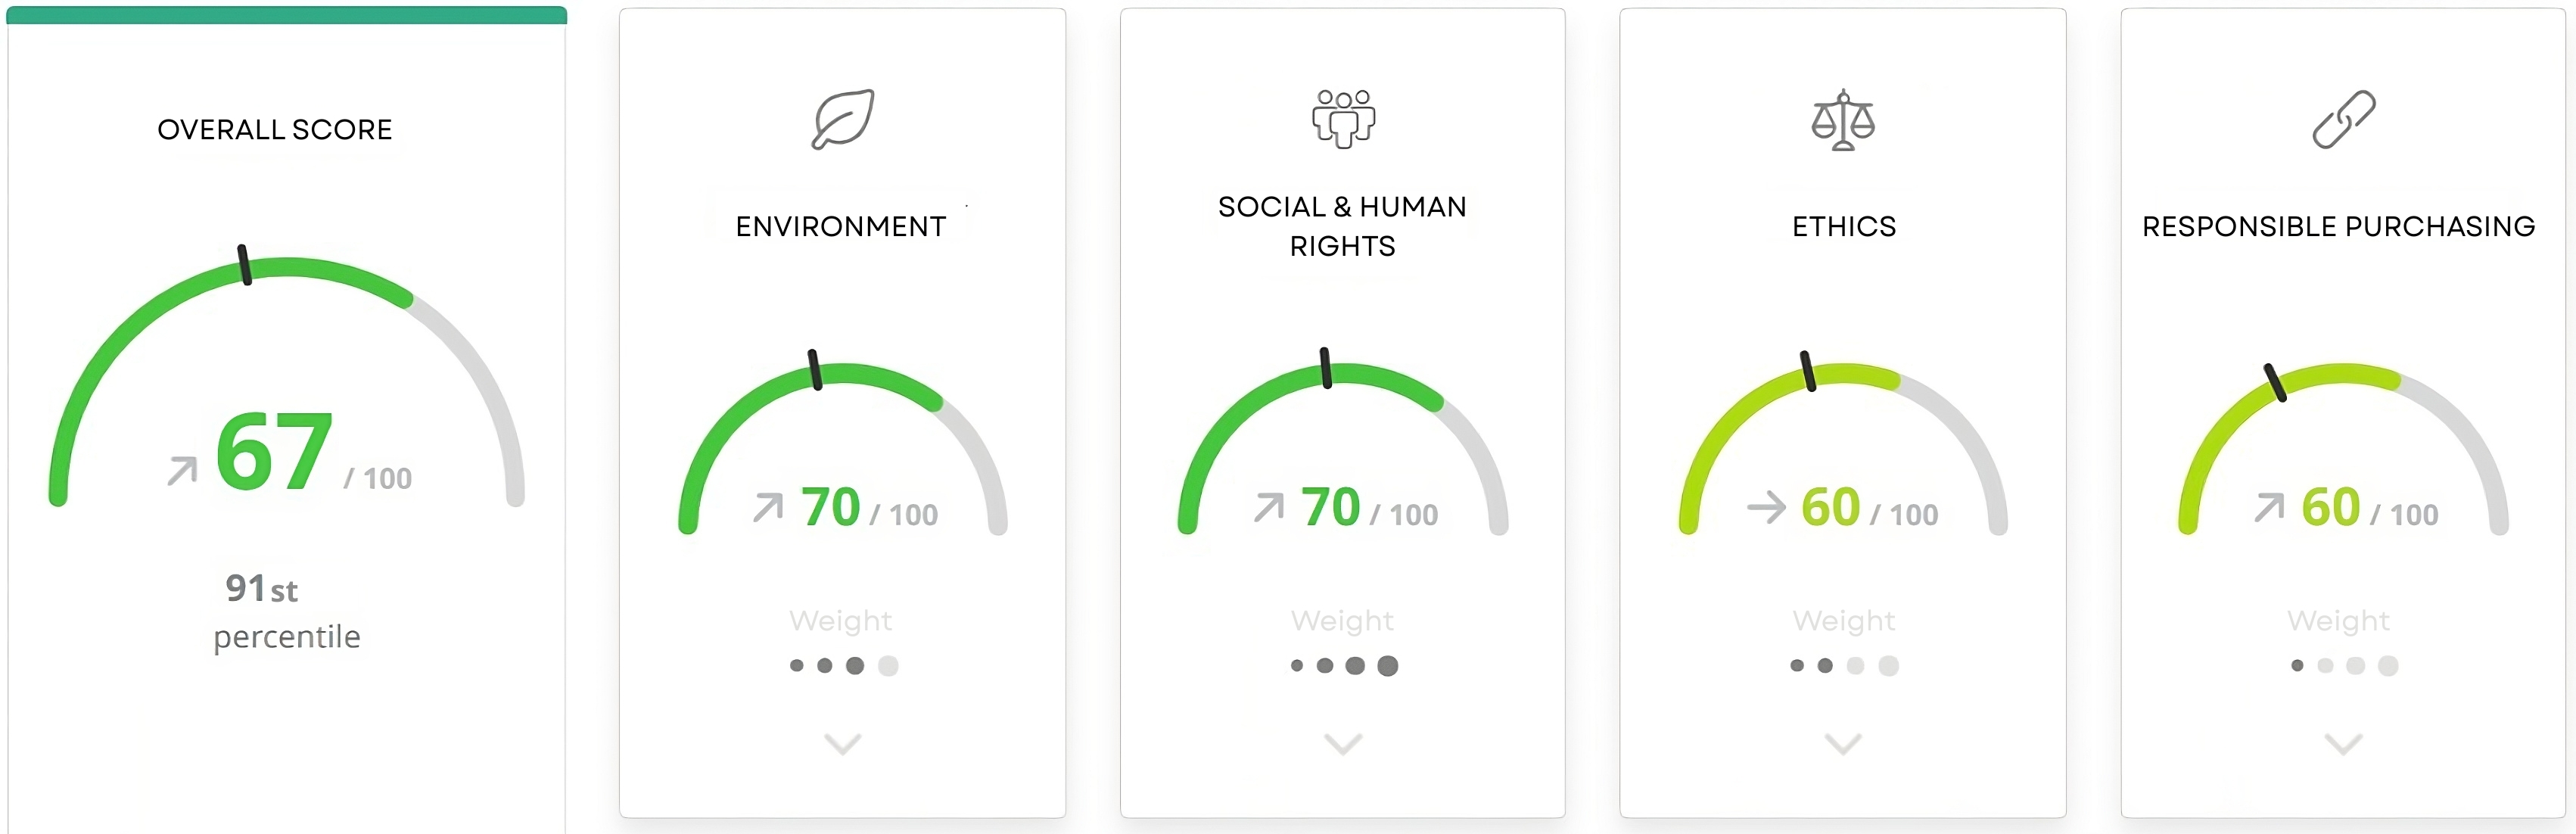
Task: Click the overall score upward trend arrow
Action: [182, 470]
